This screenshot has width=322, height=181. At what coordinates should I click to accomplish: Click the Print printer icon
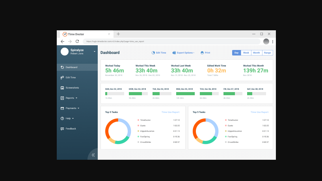(x=202, y=53)
